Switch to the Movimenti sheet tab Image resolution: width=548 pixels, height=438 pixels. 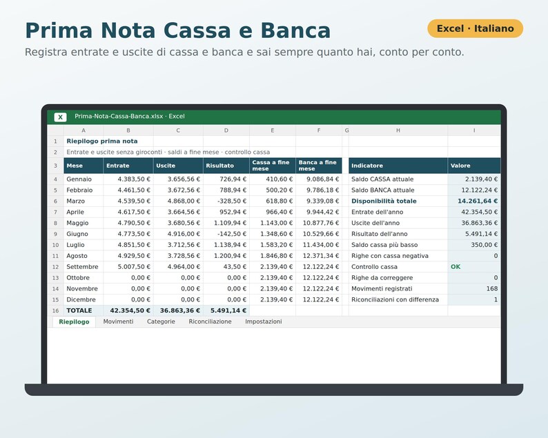point(118,321)
